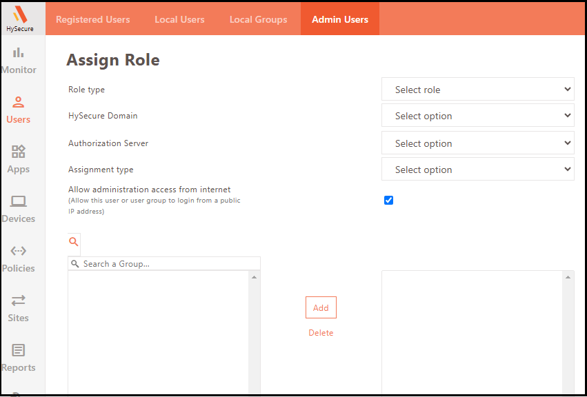Viewport: 587px width, 397px height.
Task: Focus the Search a Group field
Action: (169, 264)
